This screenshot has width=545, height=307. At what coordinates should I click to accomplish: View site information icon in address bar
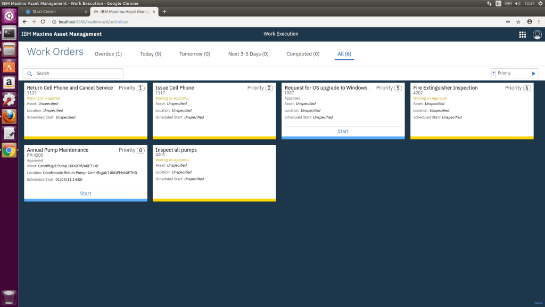tap(54, 21)
